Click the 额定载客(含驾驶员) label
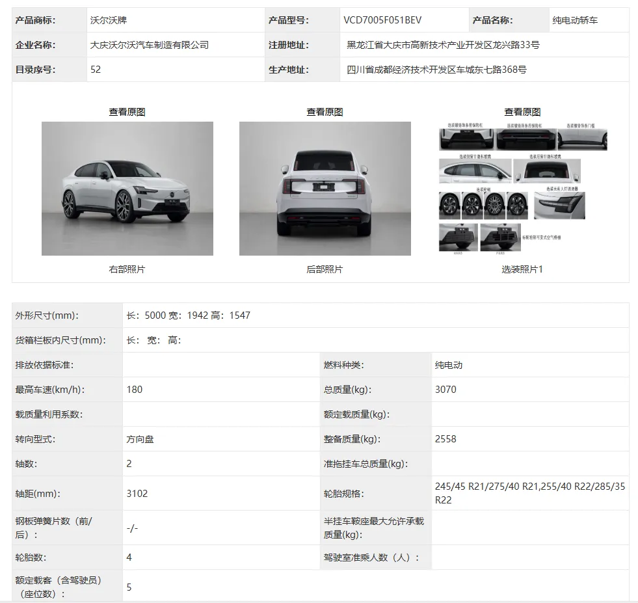The height and width of the screenshot is (603, 638). tap(58, 587)
